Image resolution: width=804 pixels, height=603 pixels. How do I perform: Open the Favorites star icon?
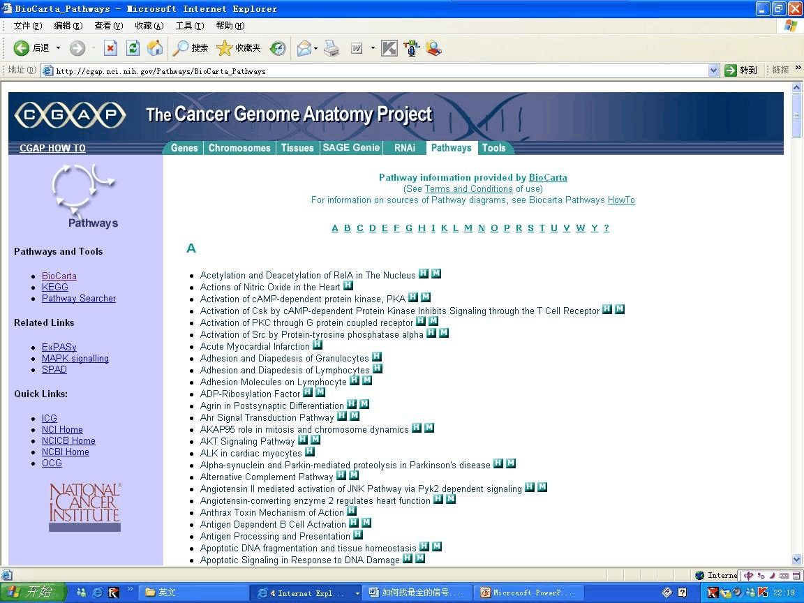(x=224, y=48)
